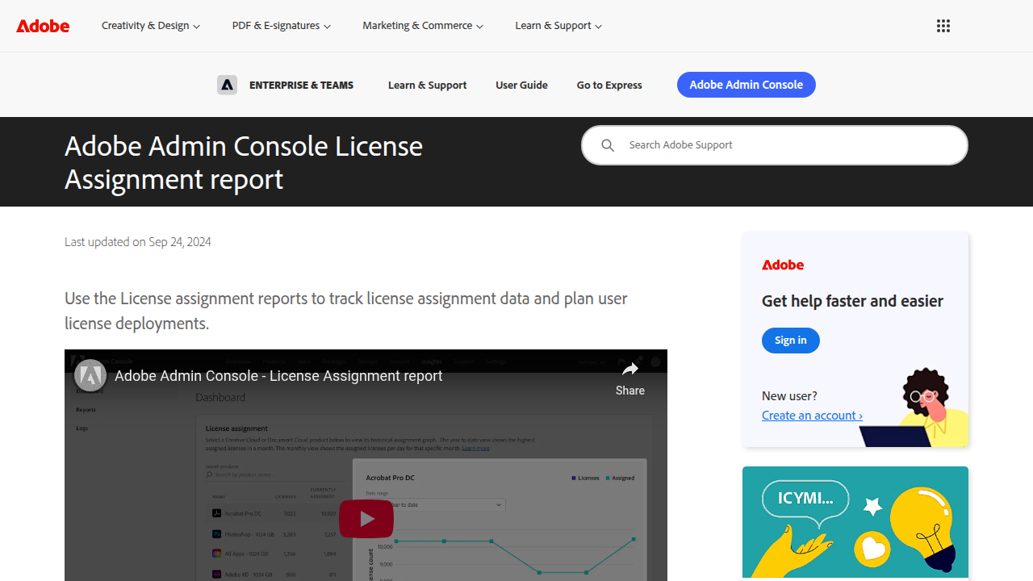Image resolution: width=1033 pixels, height=581 pixels.
Task: Click the video channel avatar icon
Action: [x=90, y=375]
